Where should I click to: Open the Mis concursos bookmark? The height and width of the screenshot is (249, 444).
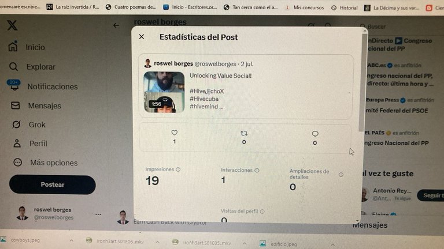pos(305,7)
